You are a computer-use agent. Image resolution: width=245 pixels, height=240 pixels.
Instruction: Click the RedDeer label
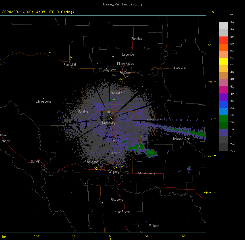click(x=125, y=73)
